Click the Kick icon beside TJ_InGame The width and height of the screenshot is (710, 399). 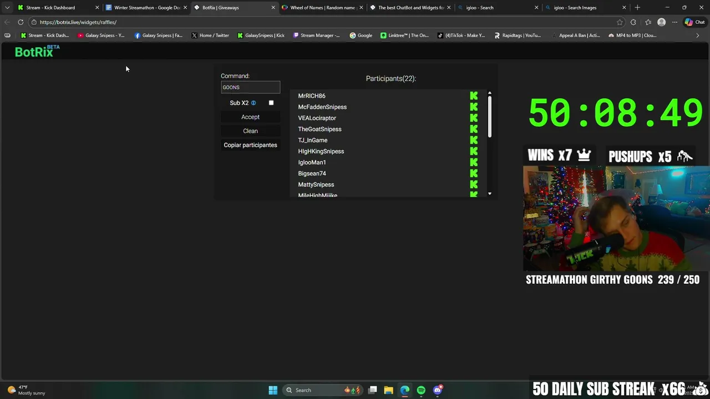[x=474, y=140]
